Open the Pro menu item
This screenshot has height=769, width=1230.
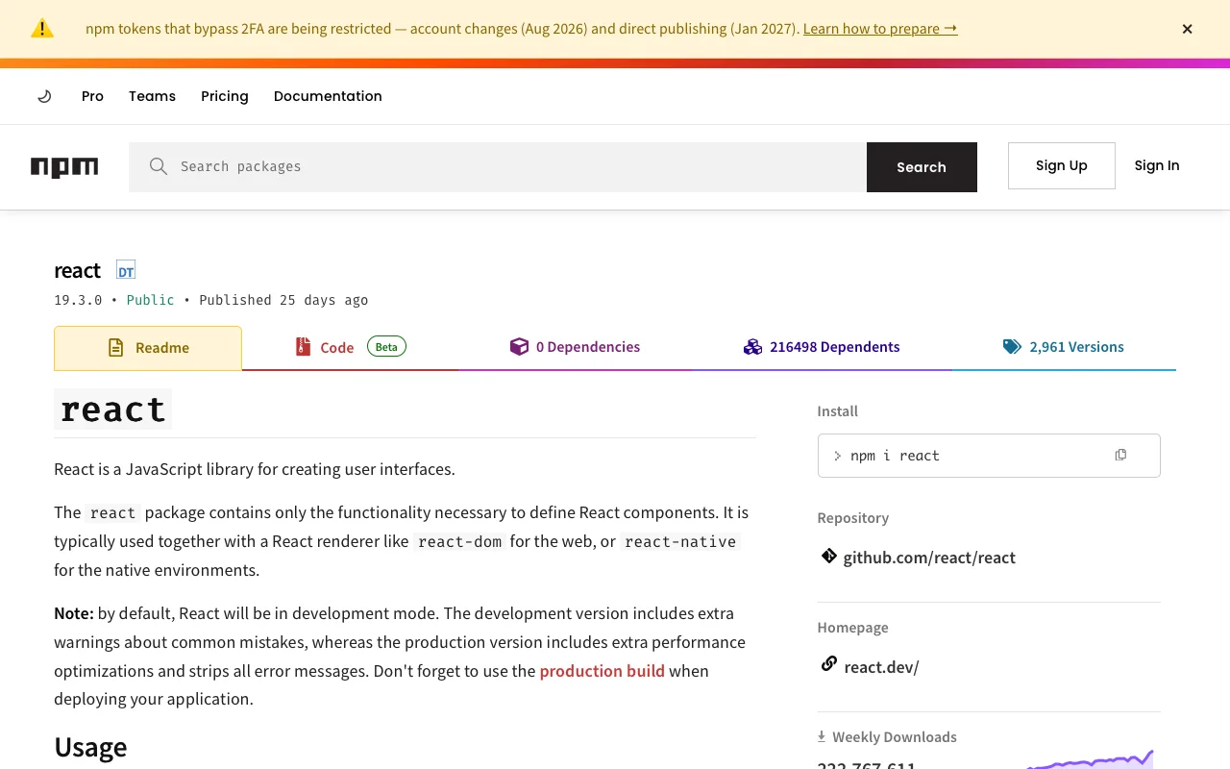92,96
